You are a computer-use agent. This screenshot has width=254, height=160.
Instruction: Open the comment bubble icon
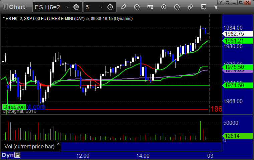[x=204, y=7]
